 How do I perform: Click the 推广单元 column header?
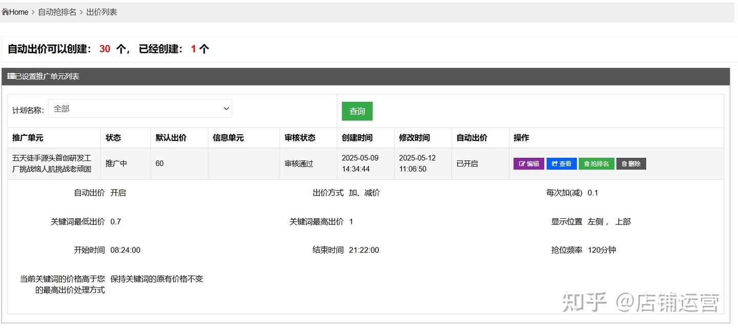click(28, 138)
